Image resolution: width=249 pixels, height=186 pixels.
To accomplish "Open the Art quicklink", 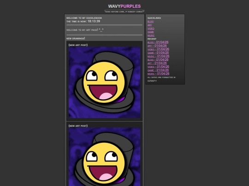I will click(149, 25).
